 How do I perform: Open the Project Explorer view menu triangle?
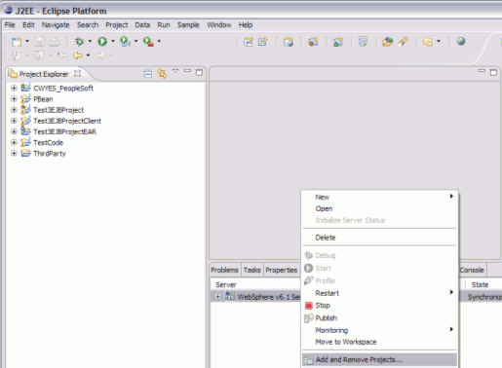[x=175, y=70]
